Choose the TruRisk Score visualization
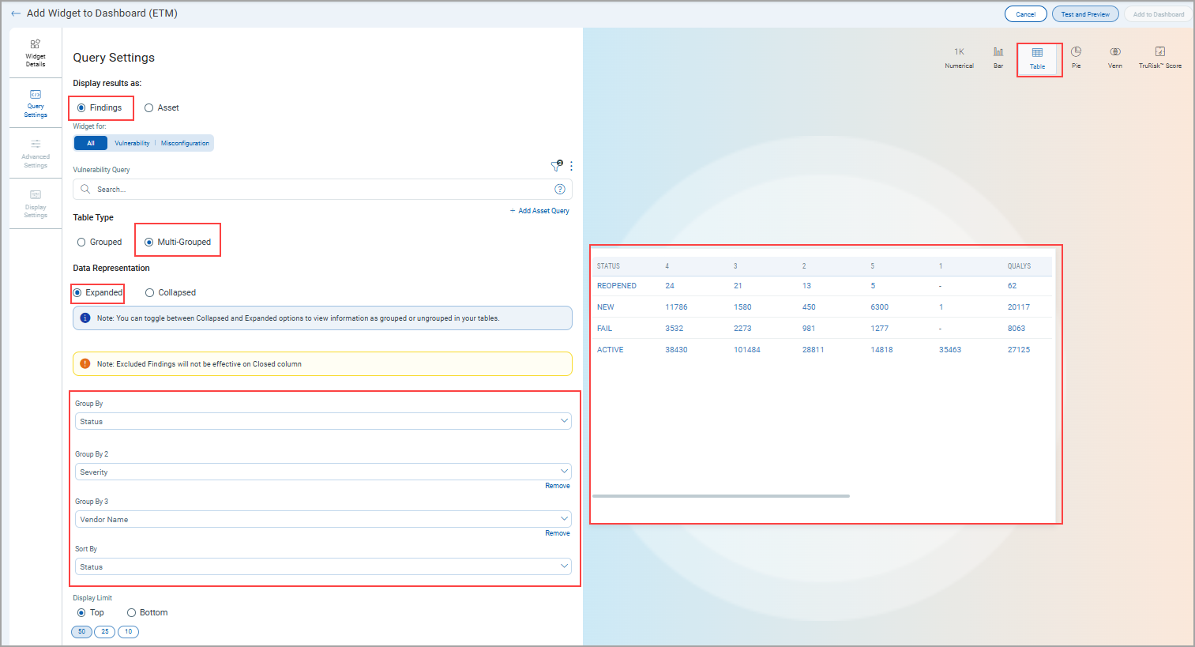The width and height of the screenshot is (1195, 647). [x=1159, y=57]
